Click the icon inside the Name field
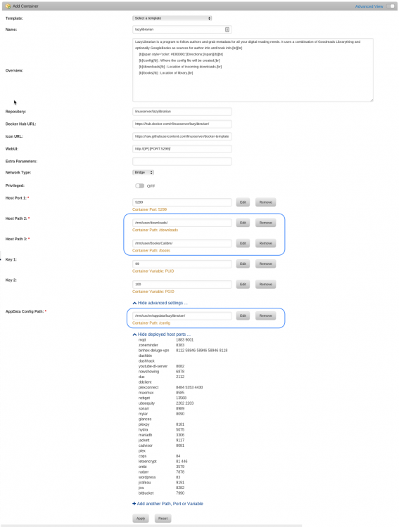Image resolution: width=399 pixels, height=527 pixels. click(x=227, y=30)
